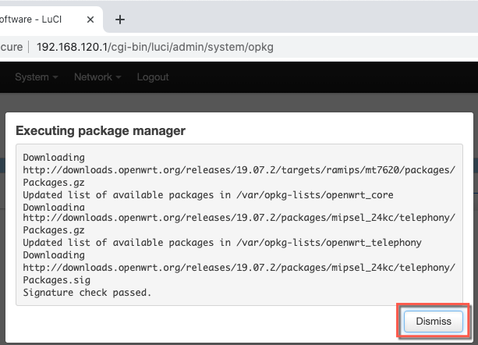The height and width of the screenshot is (345, 478).
Task: Click the openwrt_core updated list line
Action: [x=208, y=195]
